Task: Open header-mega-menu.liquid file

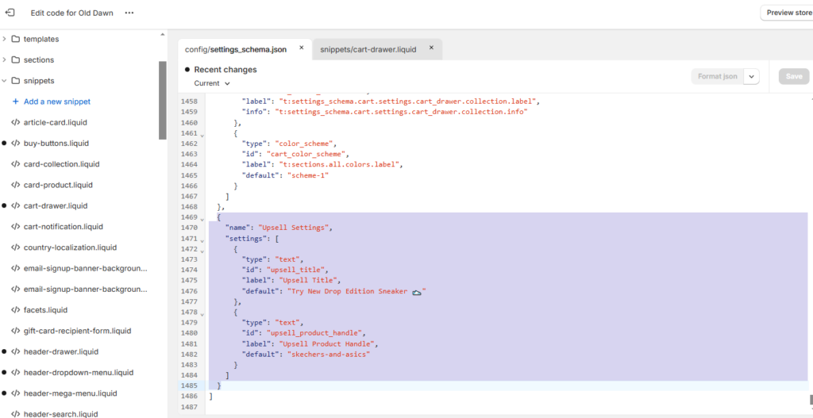Action: (x=70, y=393)
